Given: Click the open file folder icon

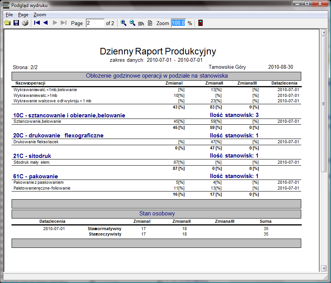Looking at the screenshot, I should click(x=7, y=23).
